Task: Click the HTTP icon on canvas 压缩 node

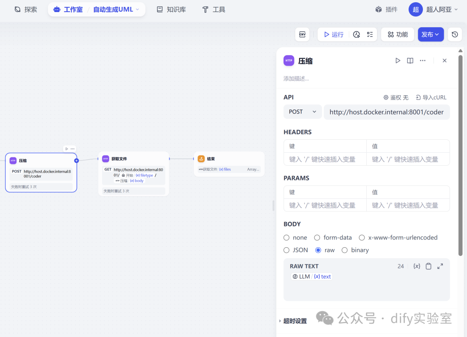Action: (13, 161)
